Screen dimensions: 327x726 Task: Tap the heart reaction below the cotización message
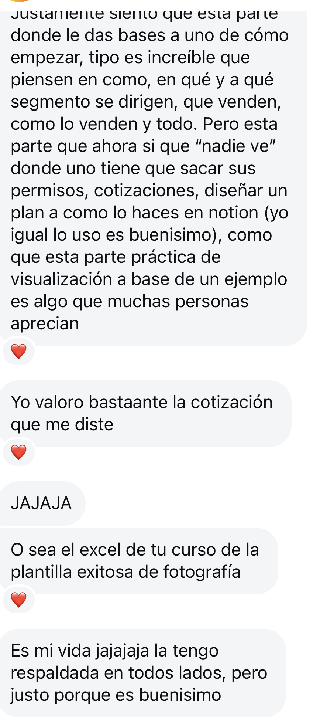[x=19, y=452]
